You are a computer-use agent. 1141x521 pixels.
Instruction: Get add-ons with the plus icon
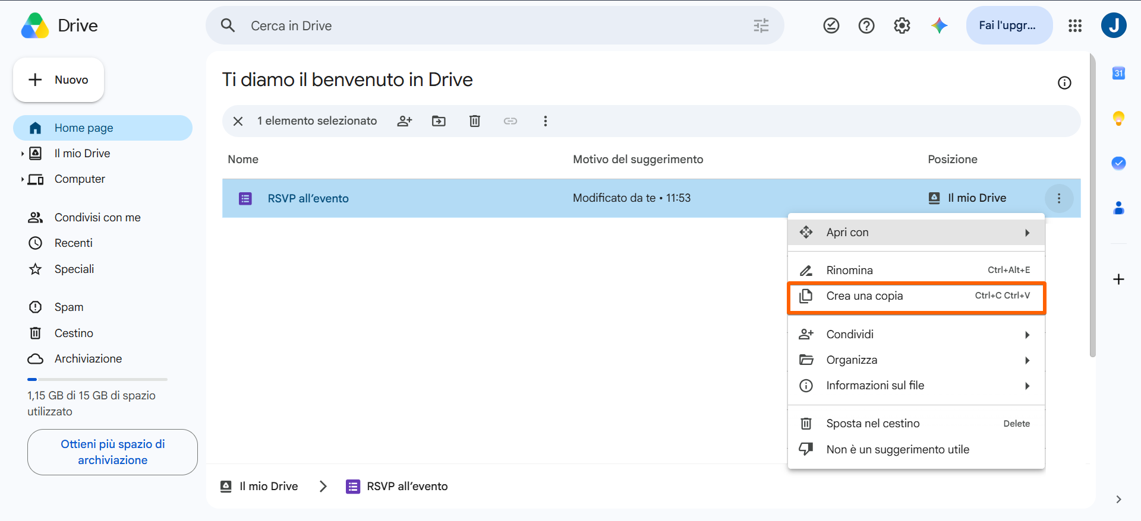[x=1118, y=279]
